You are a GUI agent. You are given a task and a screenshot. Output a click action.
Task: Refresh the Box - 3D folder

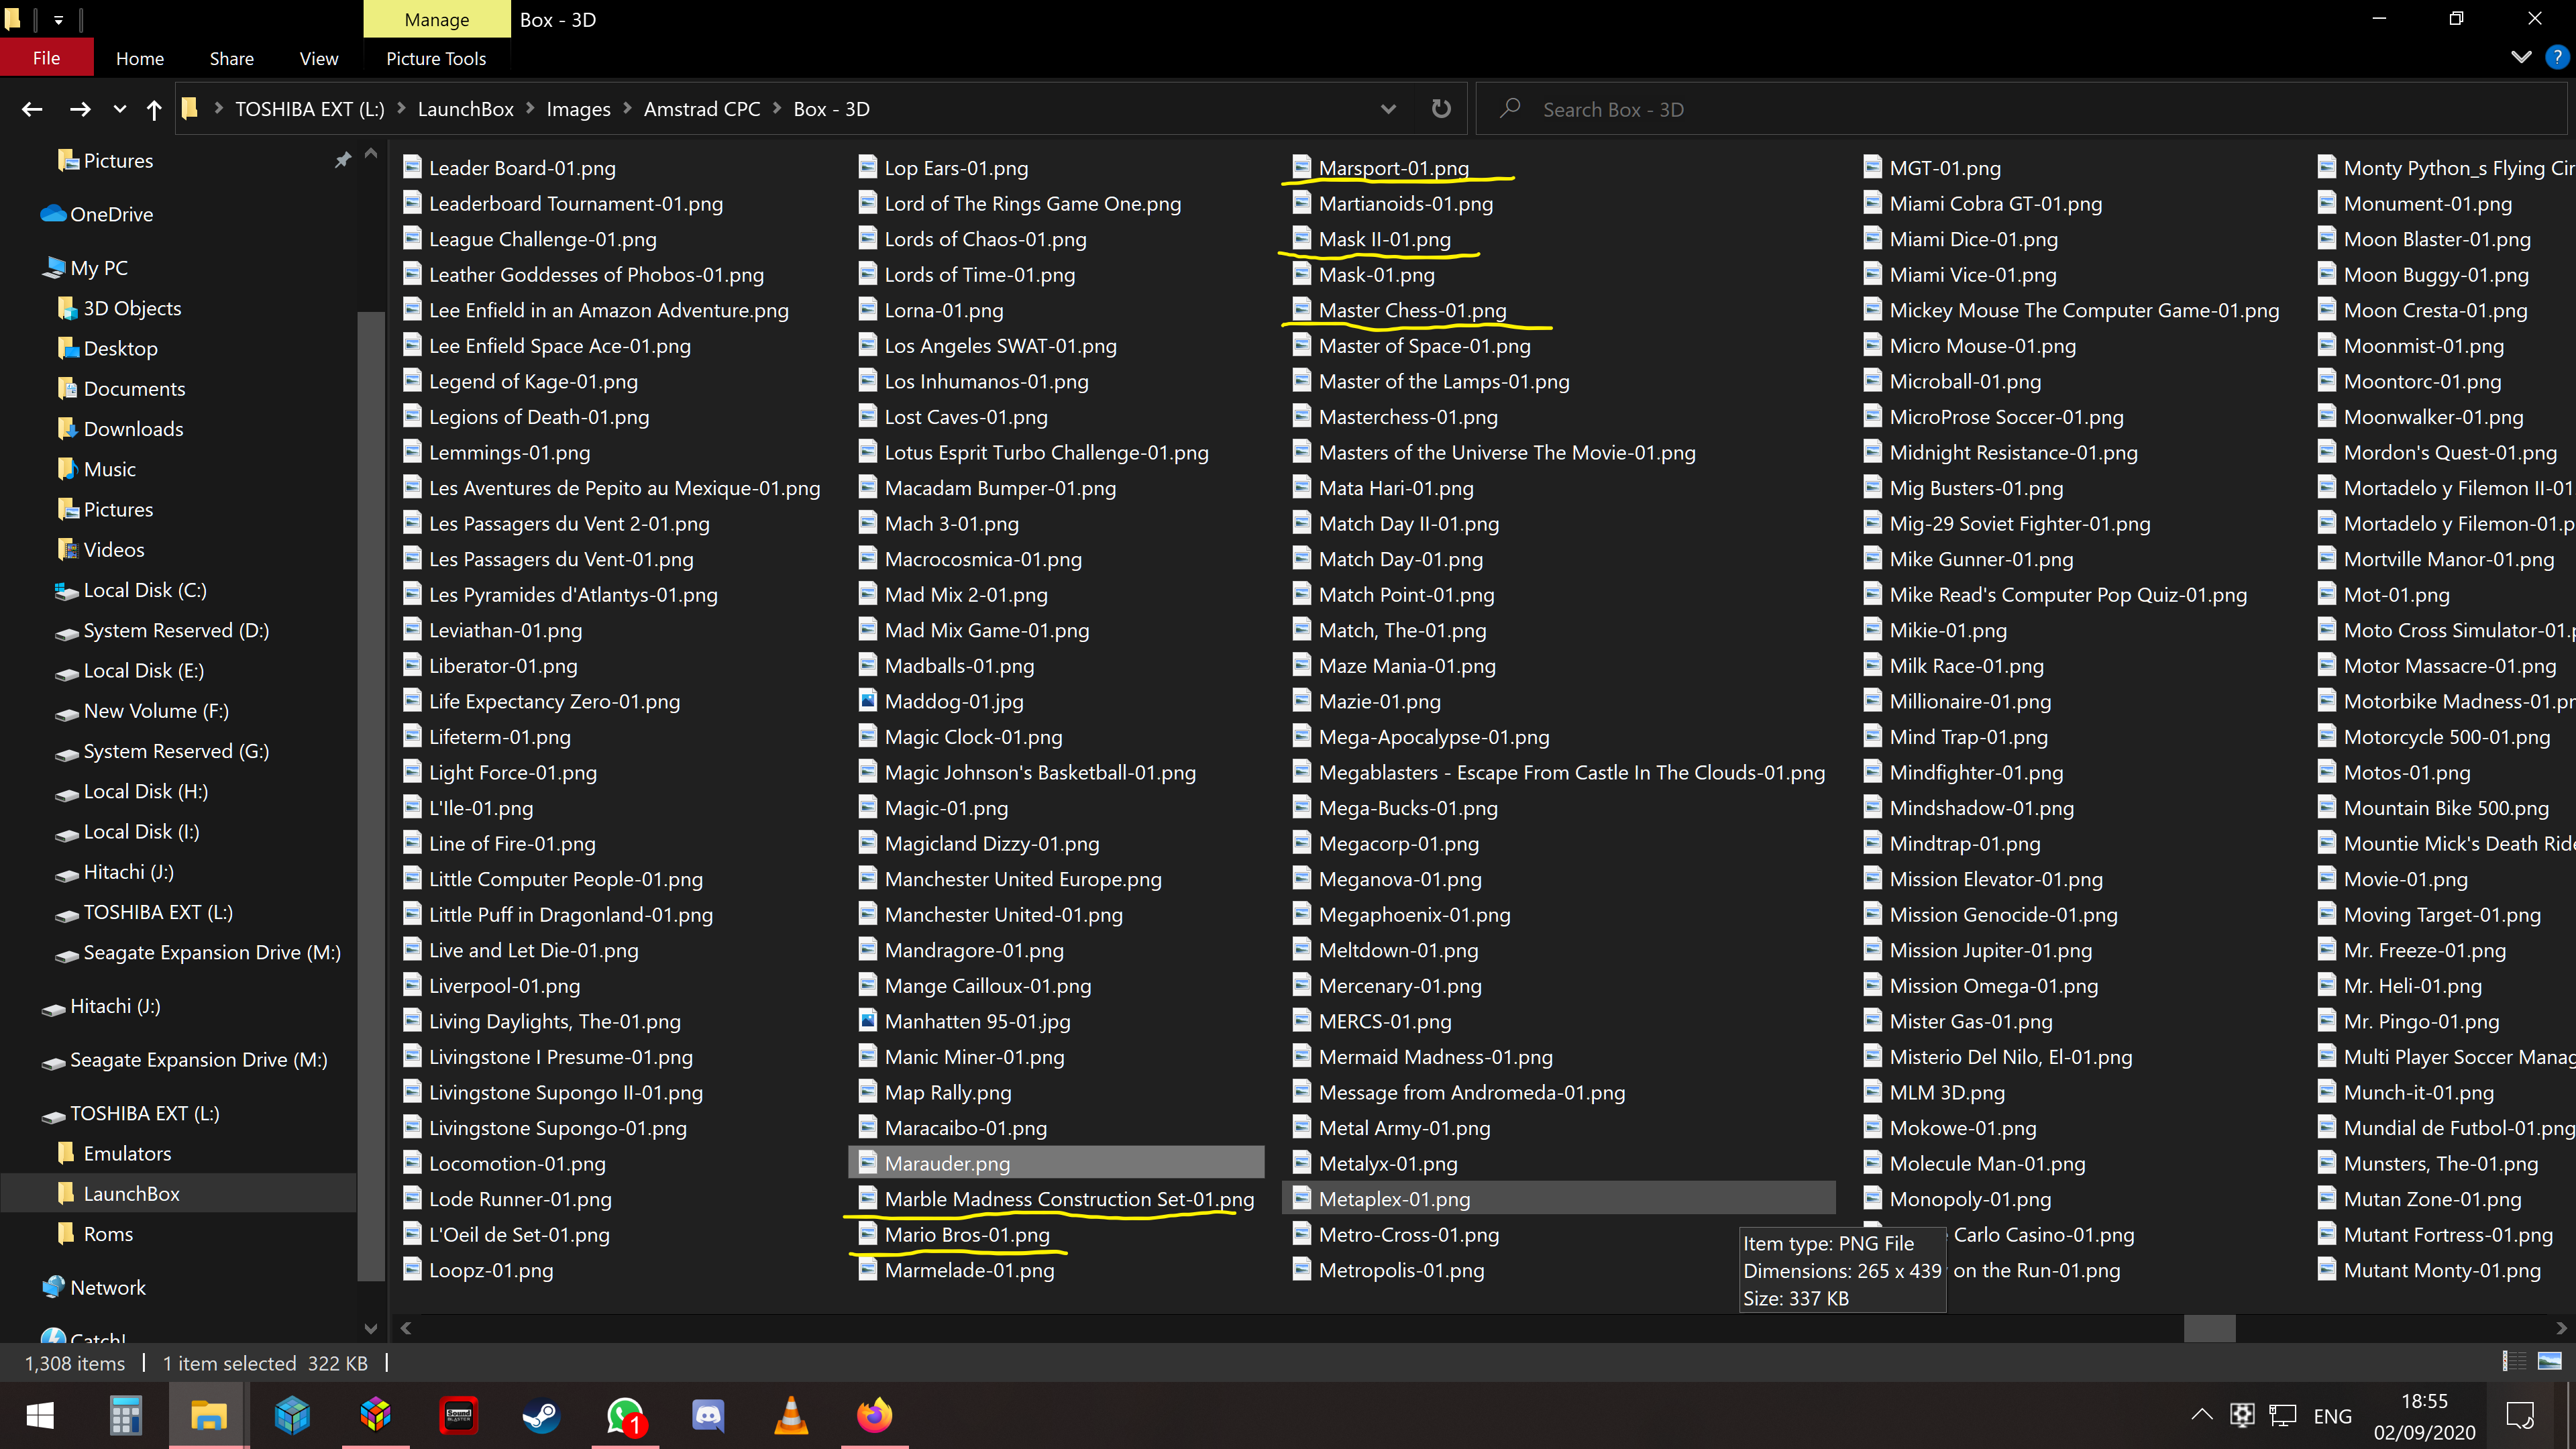click(1441, 109)
